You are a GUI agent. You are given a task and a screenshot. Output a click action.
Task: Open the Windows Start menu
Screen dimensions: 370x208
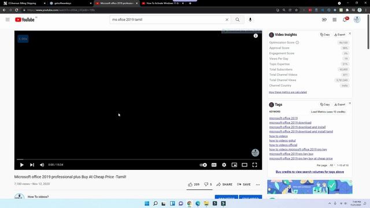pos(147,203)
